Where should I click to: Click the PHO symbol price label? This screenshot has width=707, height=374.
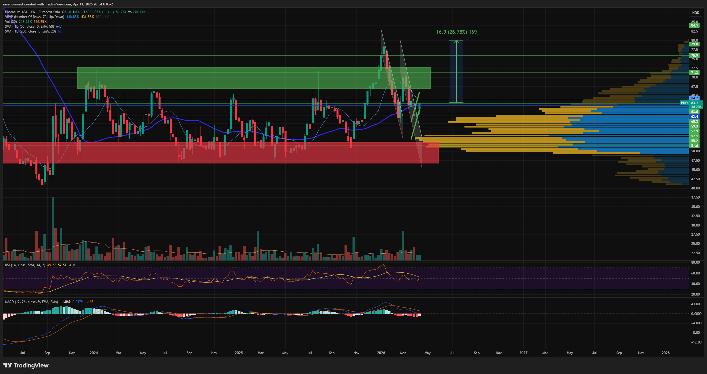[684, 103]
